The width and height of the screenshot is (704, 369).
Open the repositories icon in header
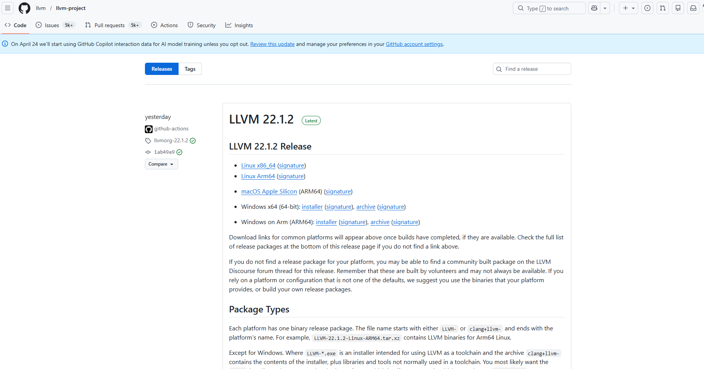point(678,8)
